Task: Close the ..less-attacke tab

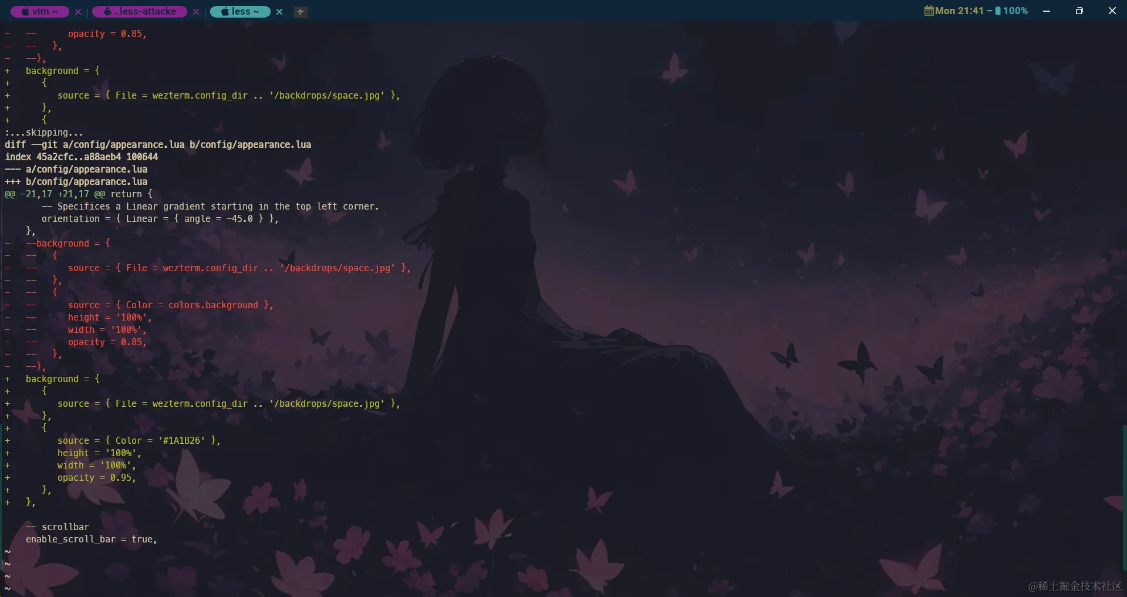Action: pos(196,12)
